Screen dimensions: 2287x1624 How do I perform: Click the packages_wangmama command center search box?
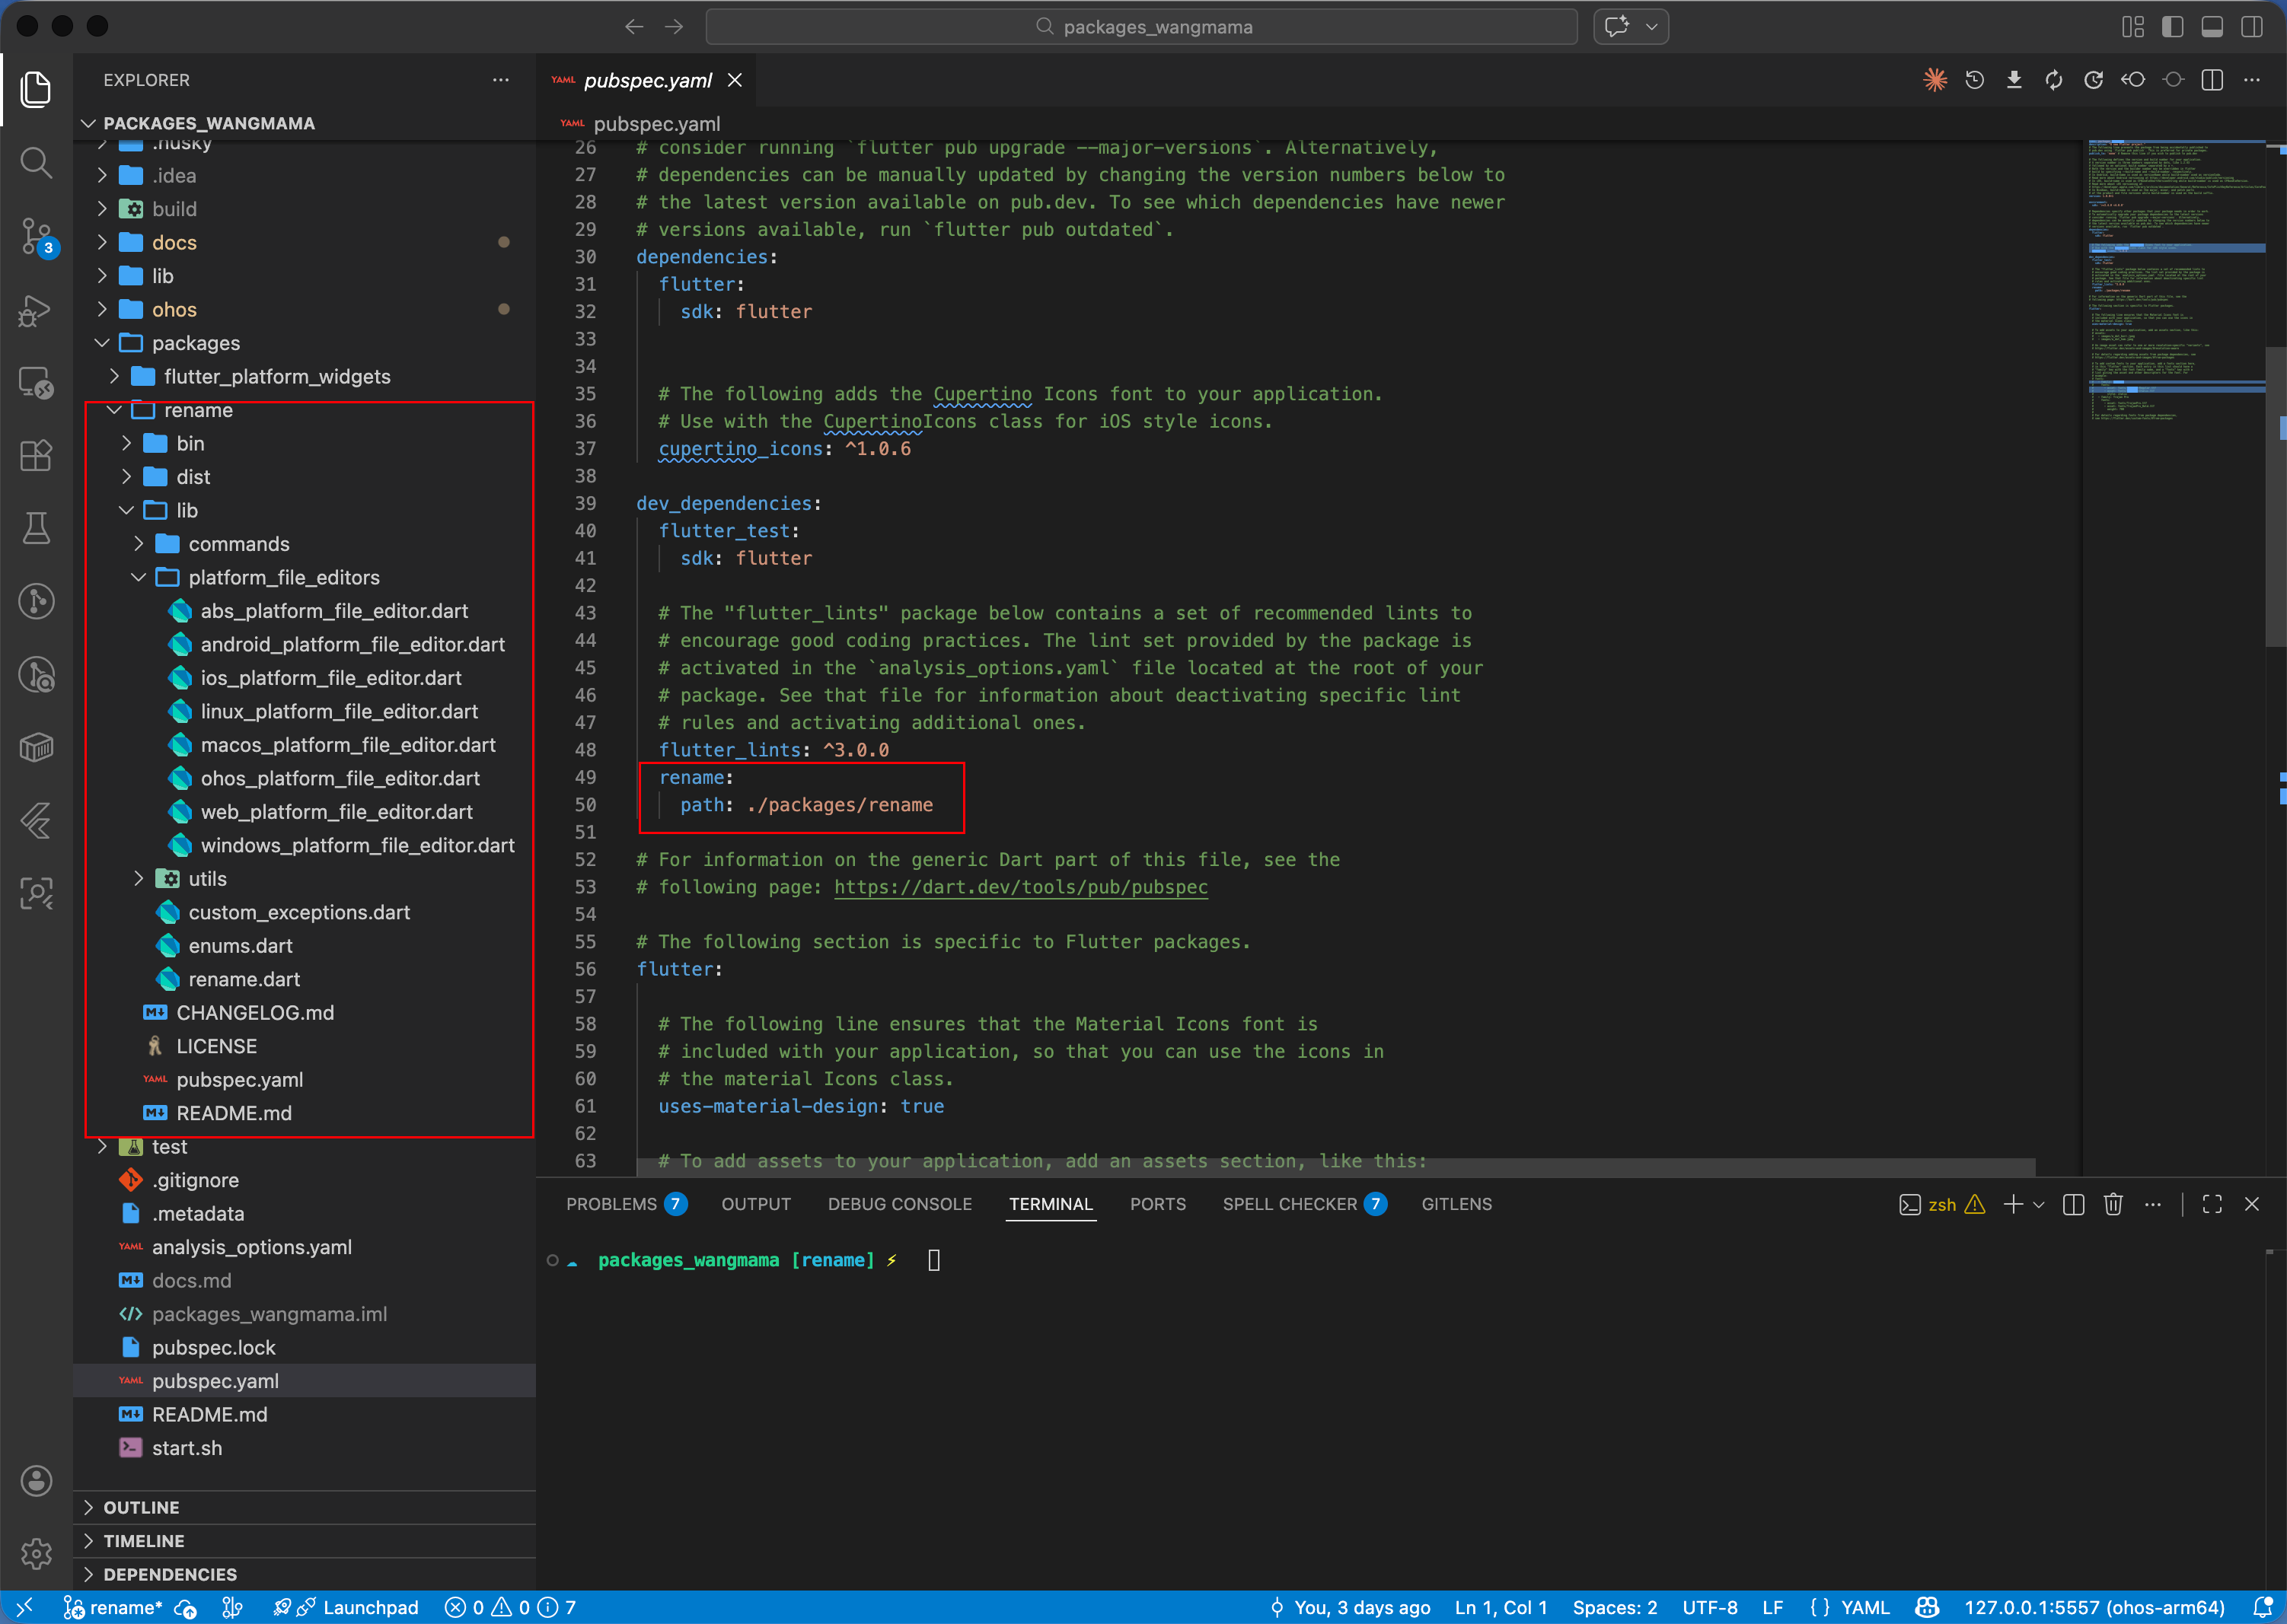click(1140, 27)
